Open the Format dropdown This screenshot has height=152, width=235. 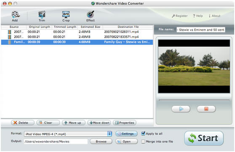(68, 134)
